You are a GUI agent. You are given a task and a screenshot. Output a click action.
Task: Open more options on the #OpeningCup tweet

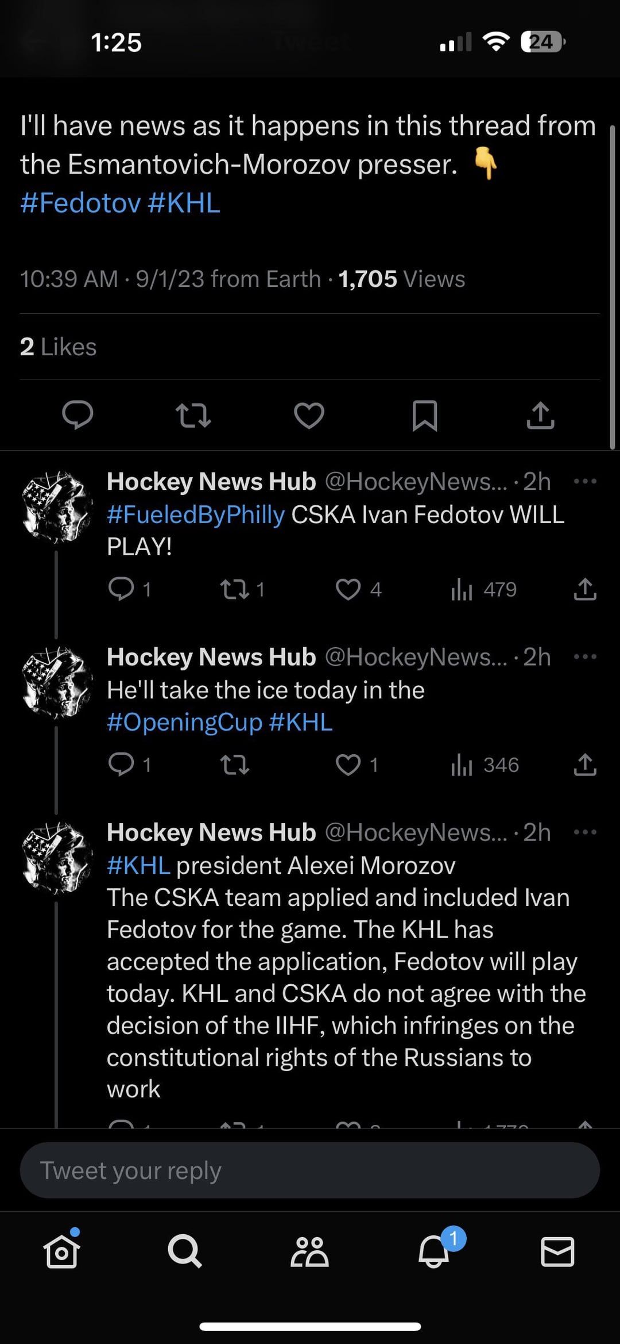tap(585, 657)
